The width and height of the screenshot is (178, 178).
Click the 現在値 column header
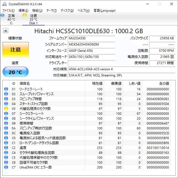point(94,83)
